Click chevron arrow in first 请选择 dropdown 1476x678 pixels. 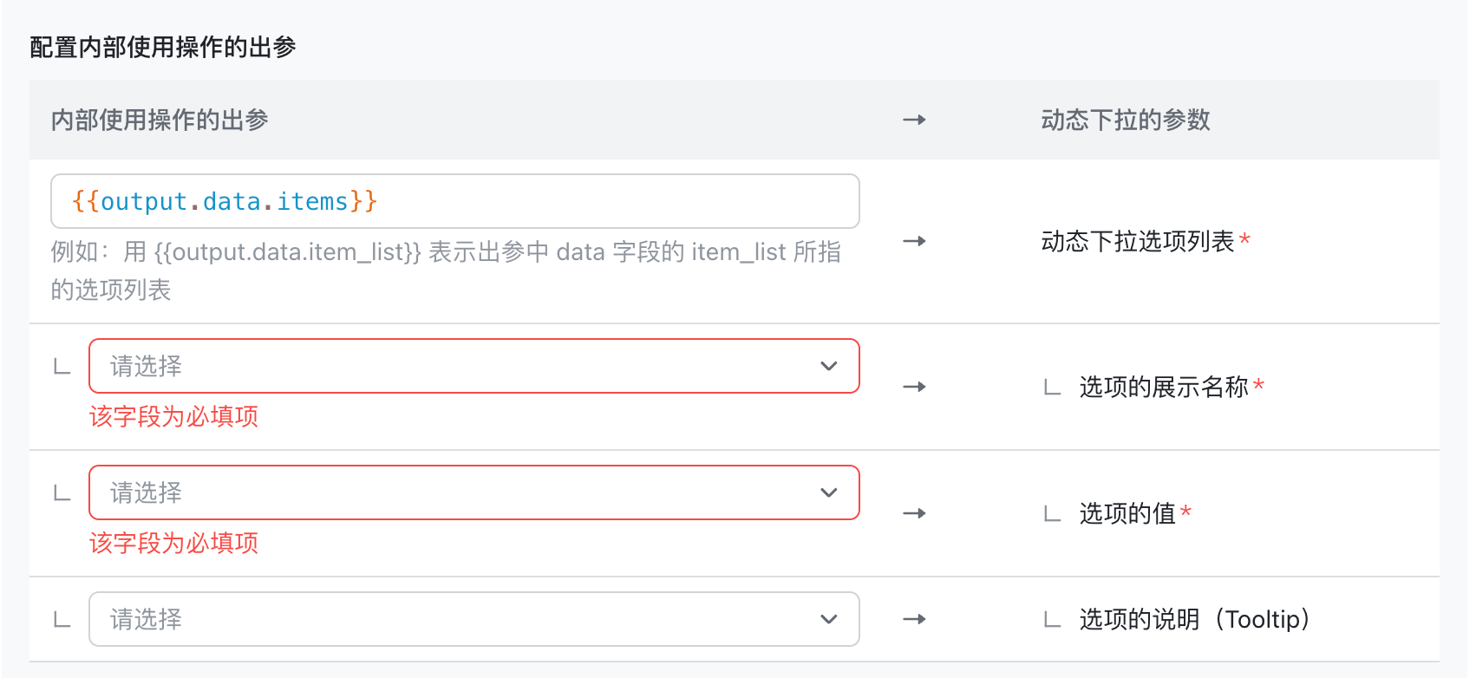pyautogui.click(x=829, y=366)
